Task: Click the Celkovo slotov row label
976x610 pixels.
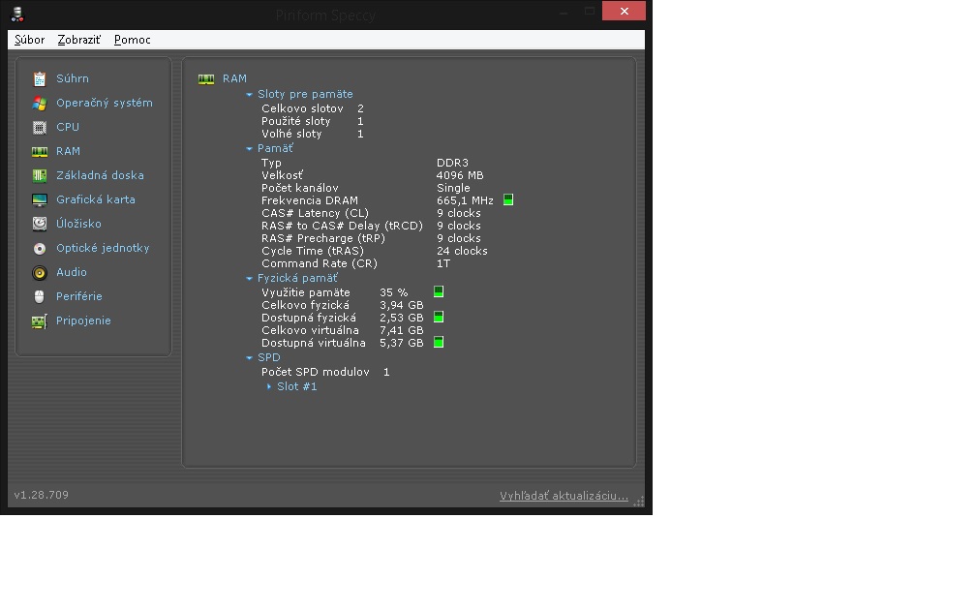Action: click(x=302, y=108)
